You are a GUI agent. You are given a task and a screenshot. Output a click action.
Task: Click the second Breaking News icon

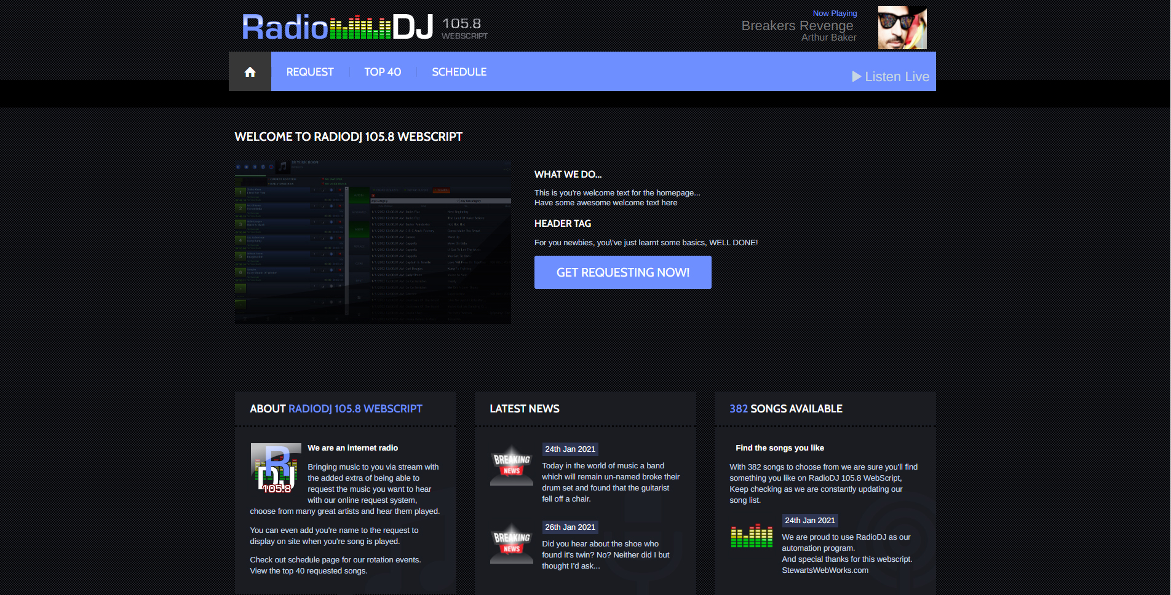(x=511, y=543)
